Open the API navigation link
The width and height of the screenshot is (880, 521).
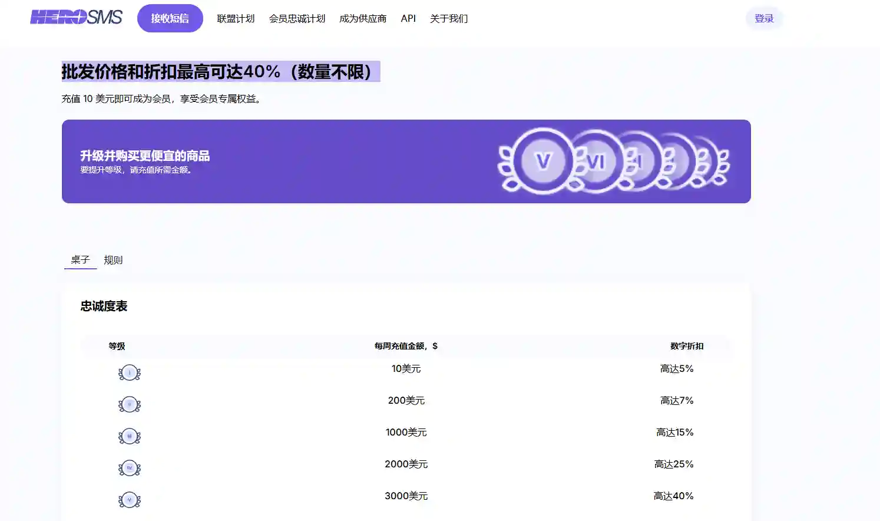(408, 18)
